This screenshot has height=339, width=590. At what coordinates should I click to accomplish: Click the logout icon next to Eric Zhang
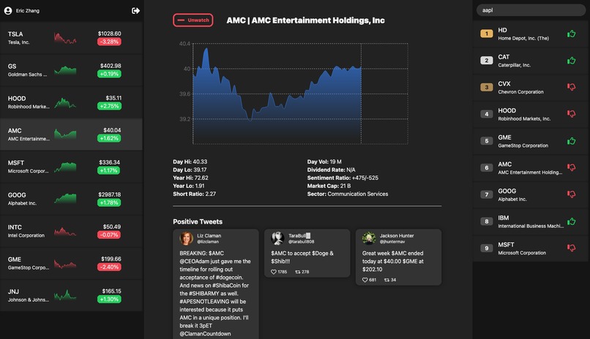(135, 11)
